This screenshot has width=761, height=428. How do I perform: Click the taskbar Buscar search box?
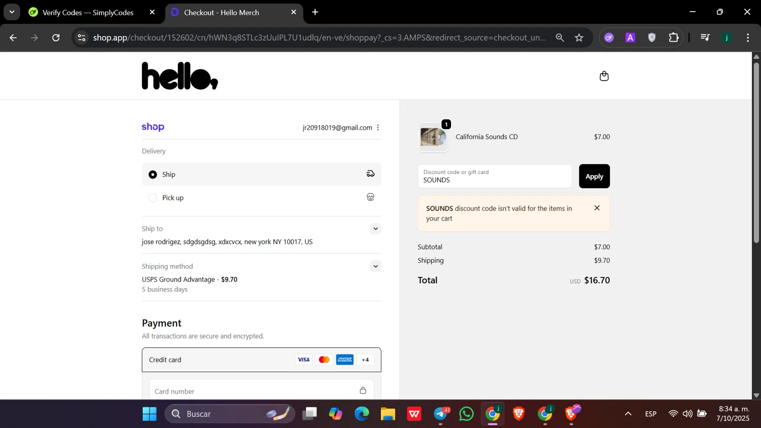(x=229, y=414)
